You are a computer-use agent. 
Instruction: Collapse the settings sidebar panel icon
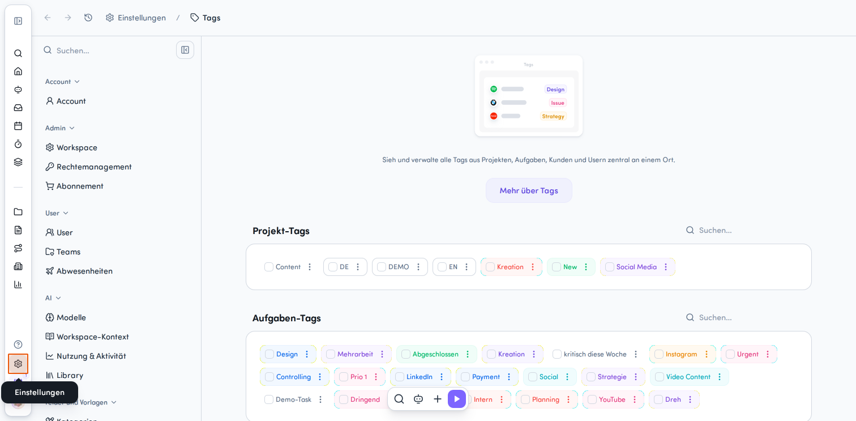pyautogui.click(x=185, y=50)
